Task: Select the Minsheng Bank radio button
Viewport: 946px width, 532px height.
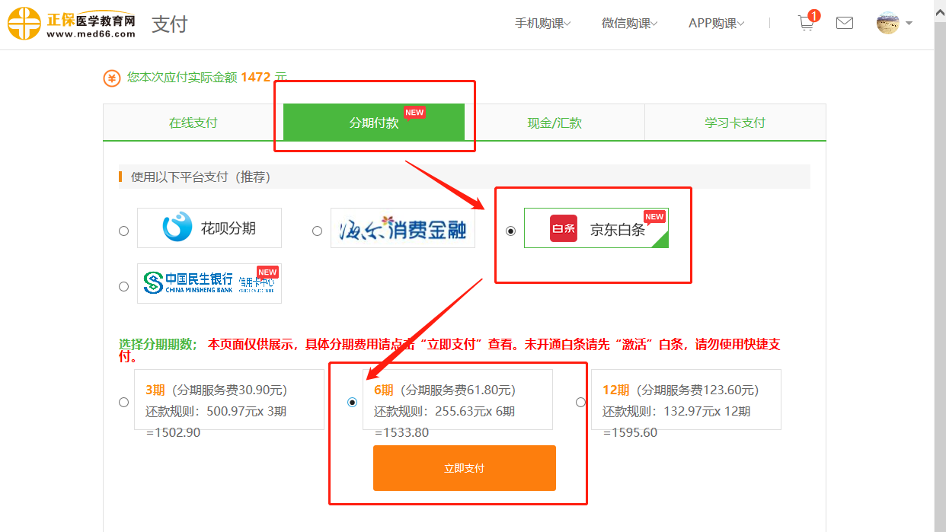Action: 124,287
